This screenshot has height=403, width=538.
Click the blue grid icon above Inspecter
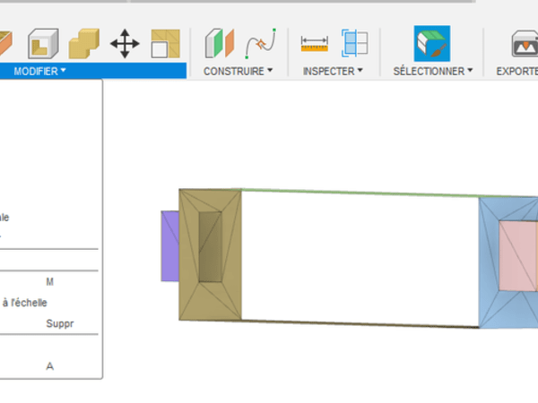pos(355,42)
